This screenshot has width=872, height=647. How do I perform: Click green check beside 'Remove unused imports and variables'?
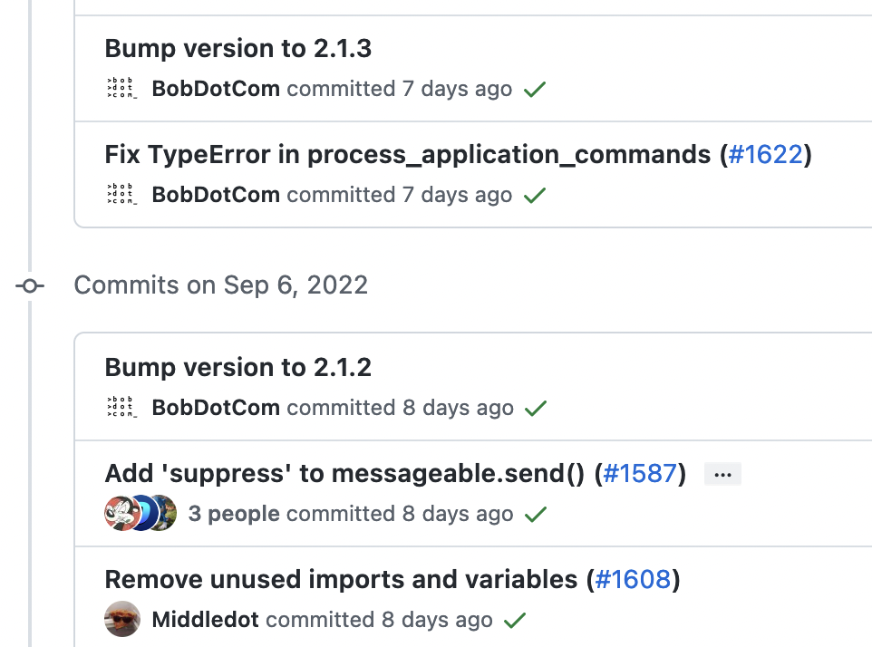pyautogui.click(x=514, y=620)
